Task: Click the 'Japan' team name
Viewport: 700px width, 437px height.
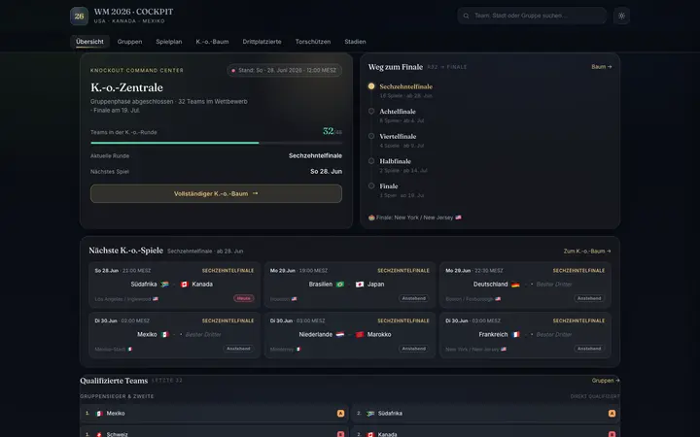Action: click(x=375, y=284)
